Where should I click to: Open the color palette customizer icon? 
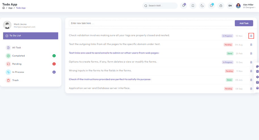pos(257,67)
